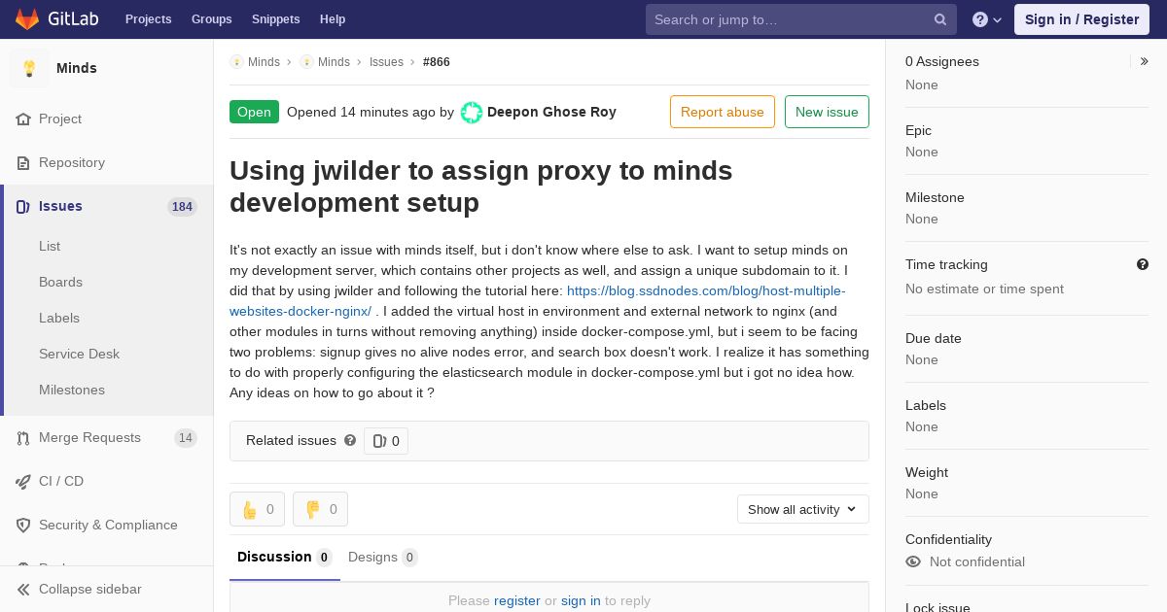Click first Minds breadcrumb lightbulb icon
Viewport: 1167px width, 612px height.
point(236,61)
